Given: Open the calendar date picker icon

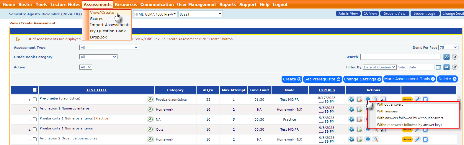Looking at the screenshot, I should pyautogui.click(x=438, y=68).
